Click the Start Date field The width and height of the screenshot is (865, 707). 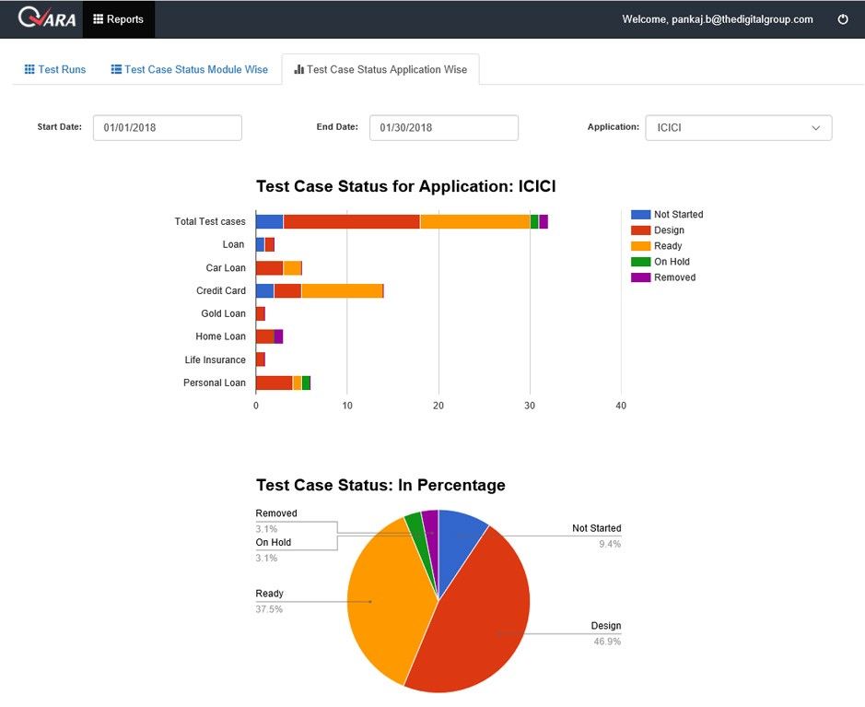(167, 127)
